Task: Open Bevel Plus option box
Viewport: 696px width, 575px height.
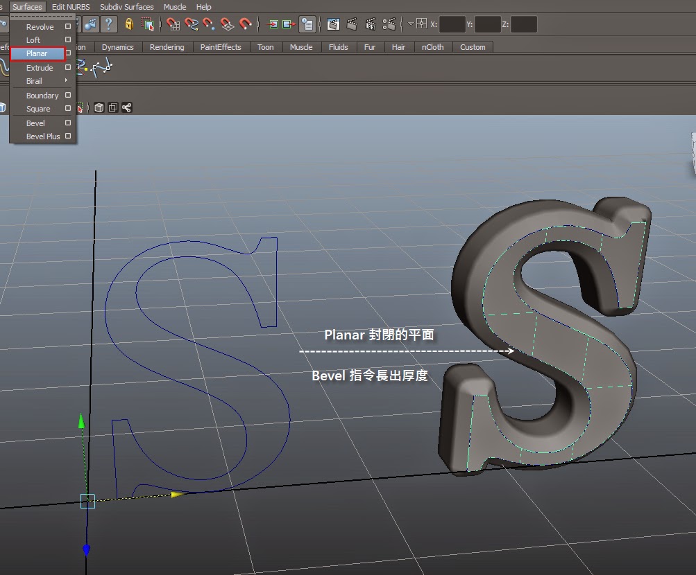Action: [68, 136]
